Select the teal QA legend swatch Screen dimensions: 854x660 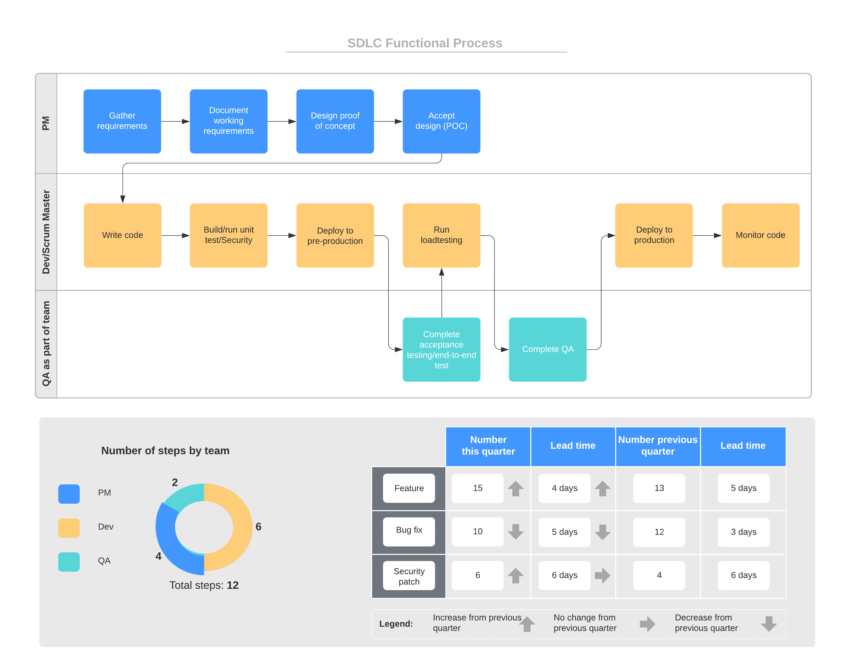69,561
